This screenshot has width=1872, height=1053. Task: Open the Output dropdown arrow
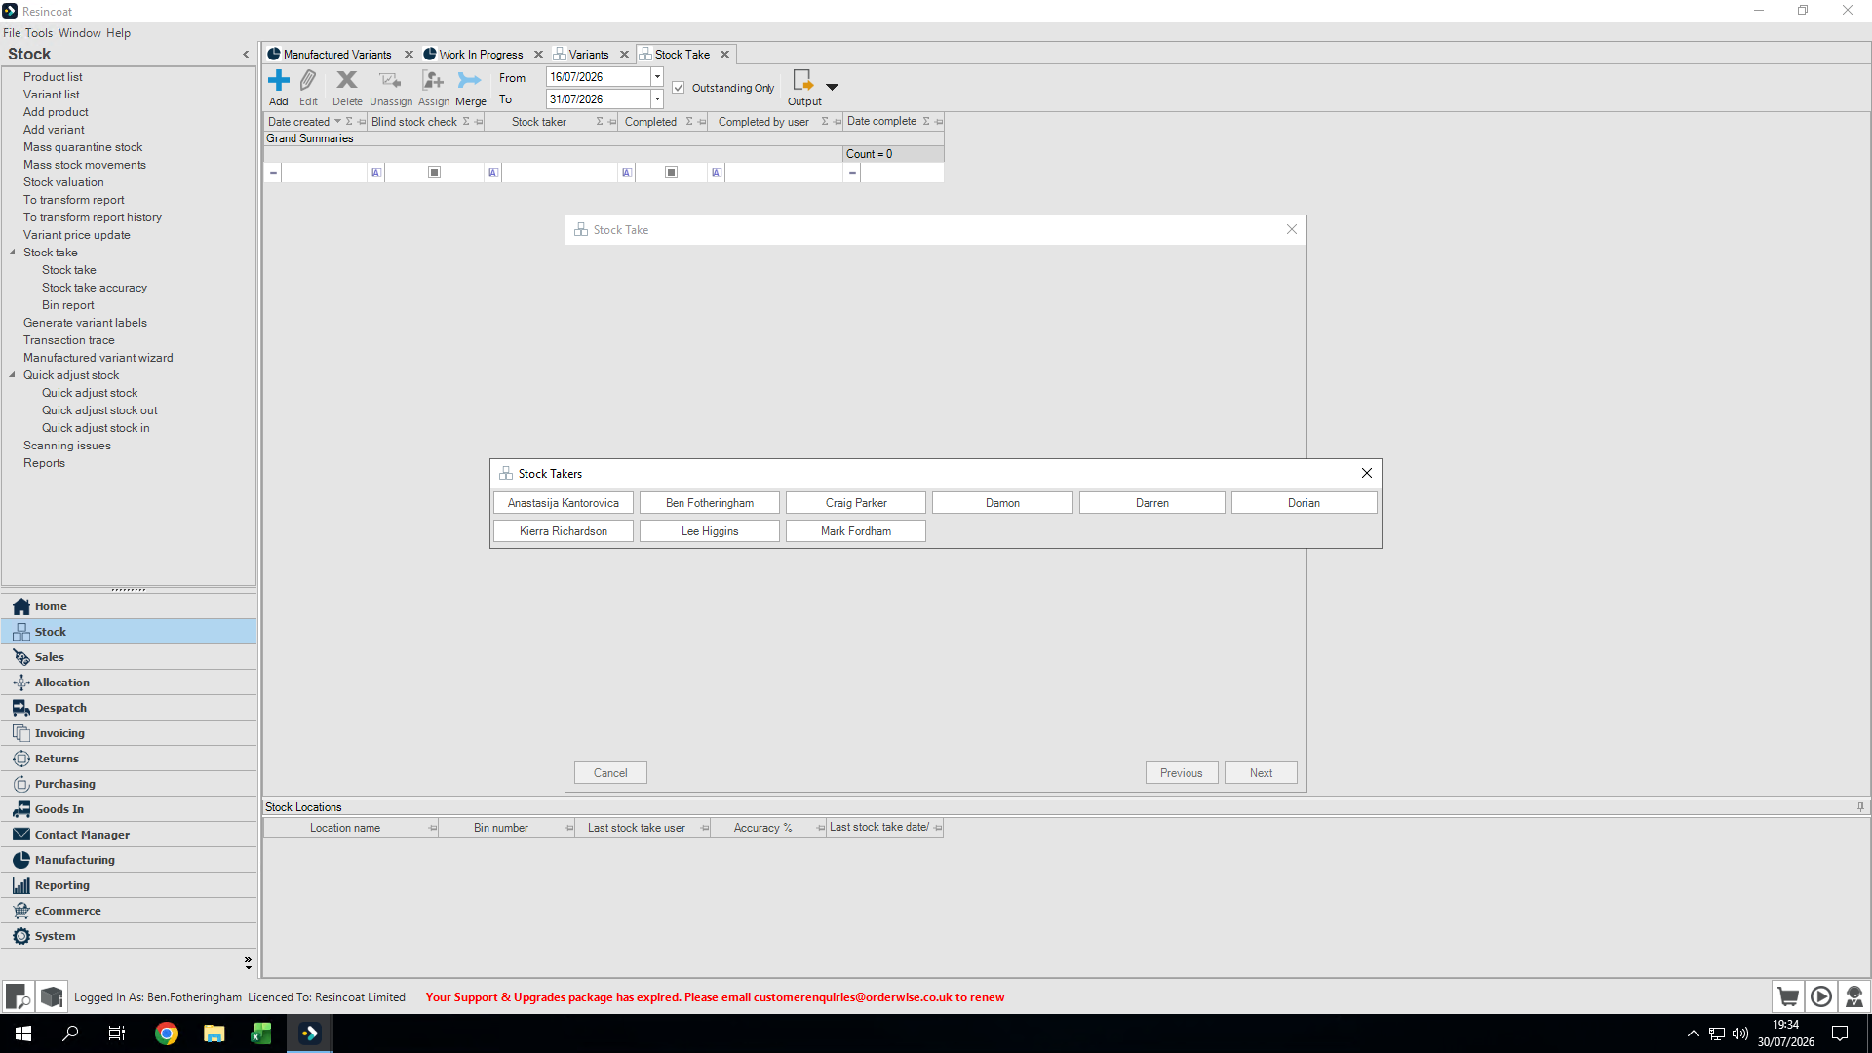[x=832, y=87]
